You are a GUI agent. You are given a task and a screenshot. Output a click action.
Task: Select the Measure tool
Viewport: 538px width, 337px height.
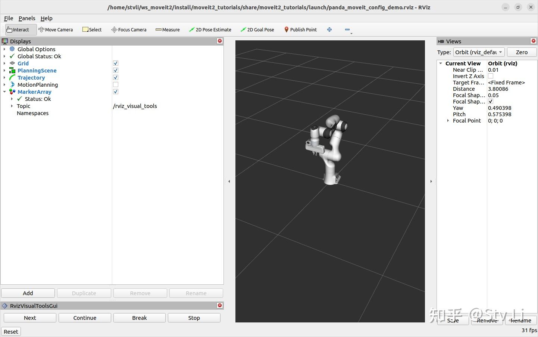coord(168,30)
